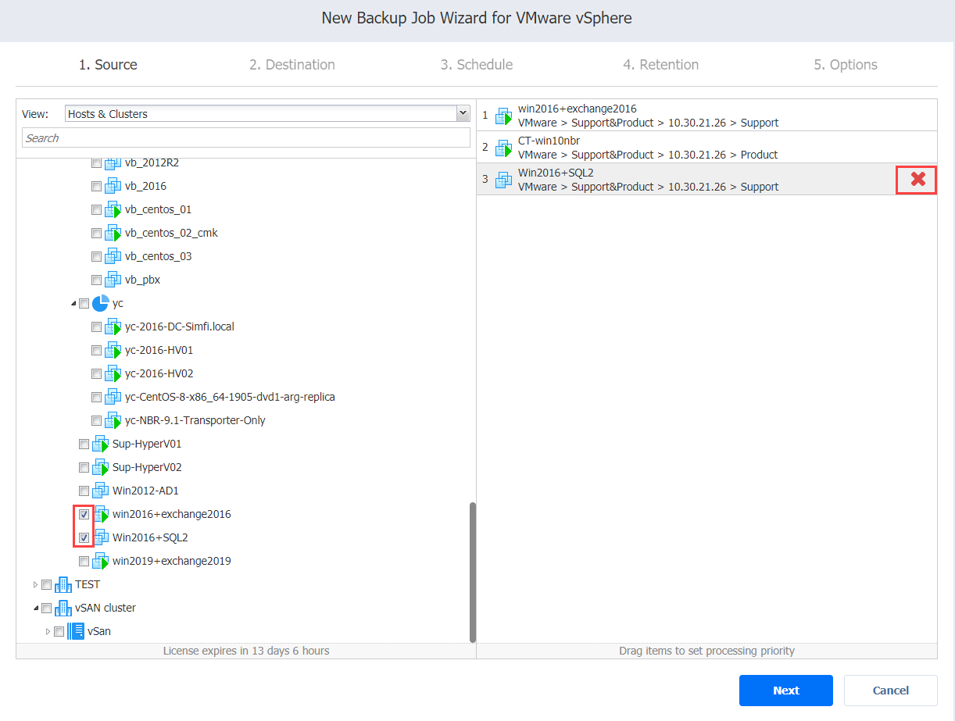Click the inventory Search field
Screen dimensions: 955x721
click(246, 137)
